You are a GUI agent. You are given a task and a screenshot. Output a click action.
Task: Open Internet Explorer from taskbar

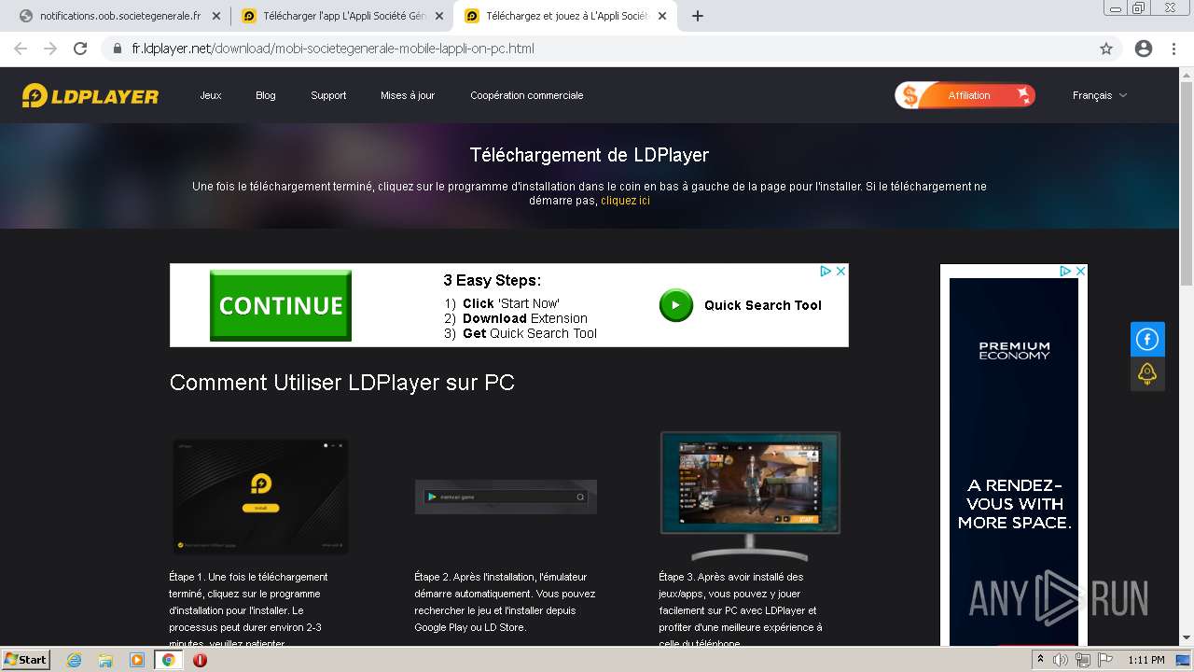pyautogui.click(x=74, y=660)
